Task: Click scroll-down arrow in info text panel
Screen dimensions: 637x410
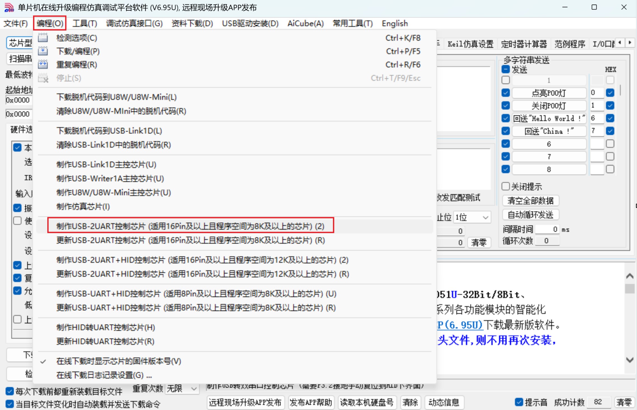Action: (x=630, y=360)
